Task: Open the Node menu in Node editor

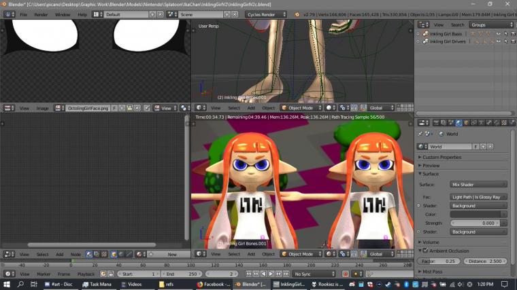Action: coord(76,255)
